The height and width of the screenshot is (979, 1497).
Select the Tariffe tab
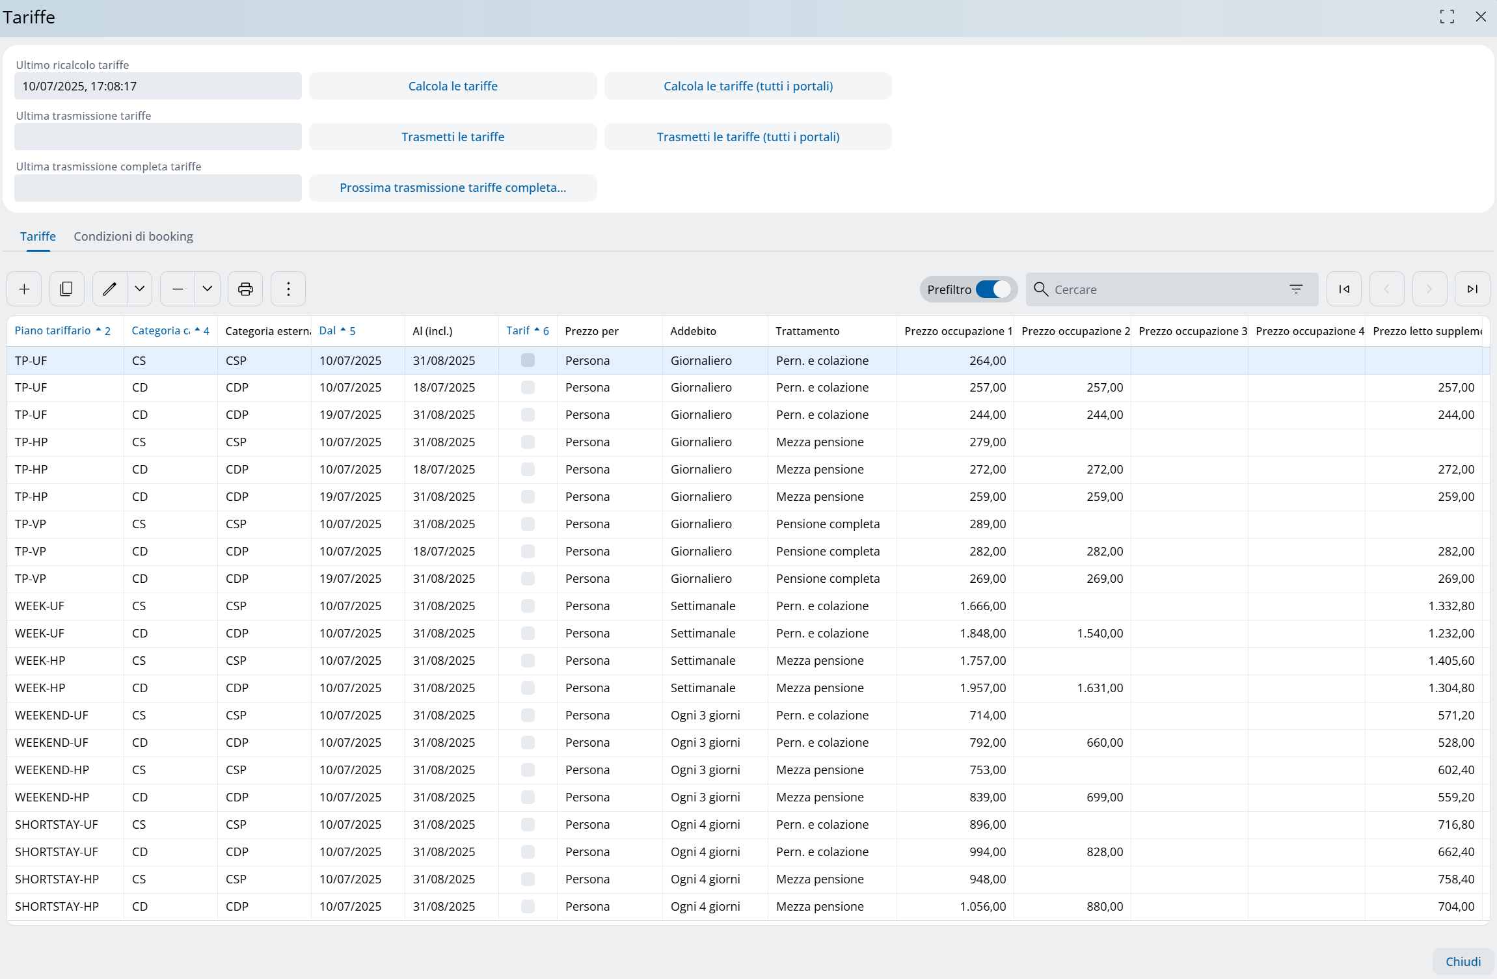click(38, 236)
